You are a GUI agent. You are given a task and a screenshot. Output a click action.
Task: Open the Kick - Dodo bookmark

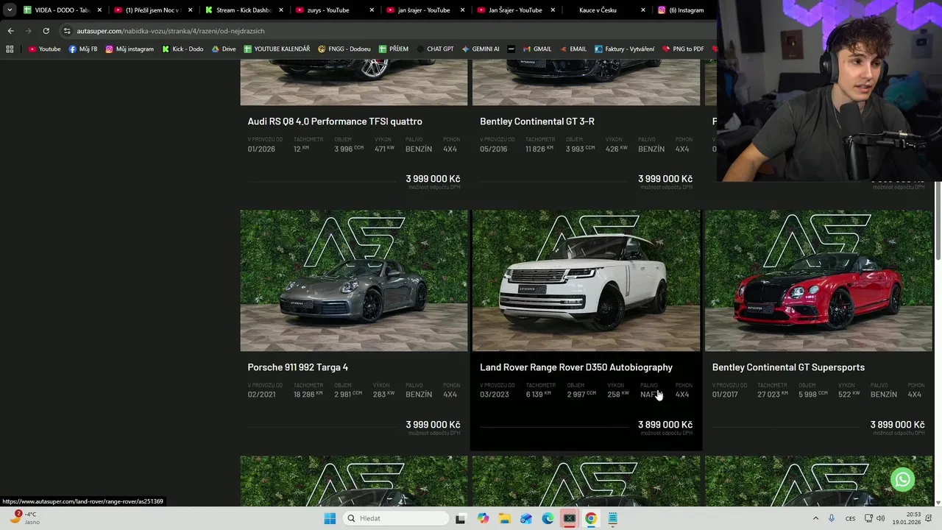click(182, 49)
